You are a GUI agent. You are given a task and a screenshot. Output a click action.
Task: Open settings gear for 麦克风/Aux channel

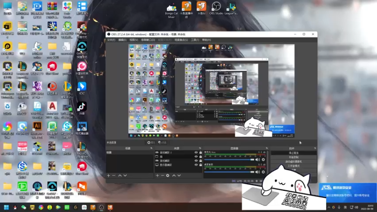coord(263,160)
